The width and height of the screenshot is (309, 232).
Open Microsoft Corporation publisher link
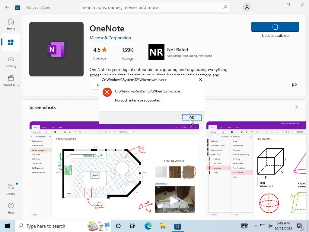110,38
